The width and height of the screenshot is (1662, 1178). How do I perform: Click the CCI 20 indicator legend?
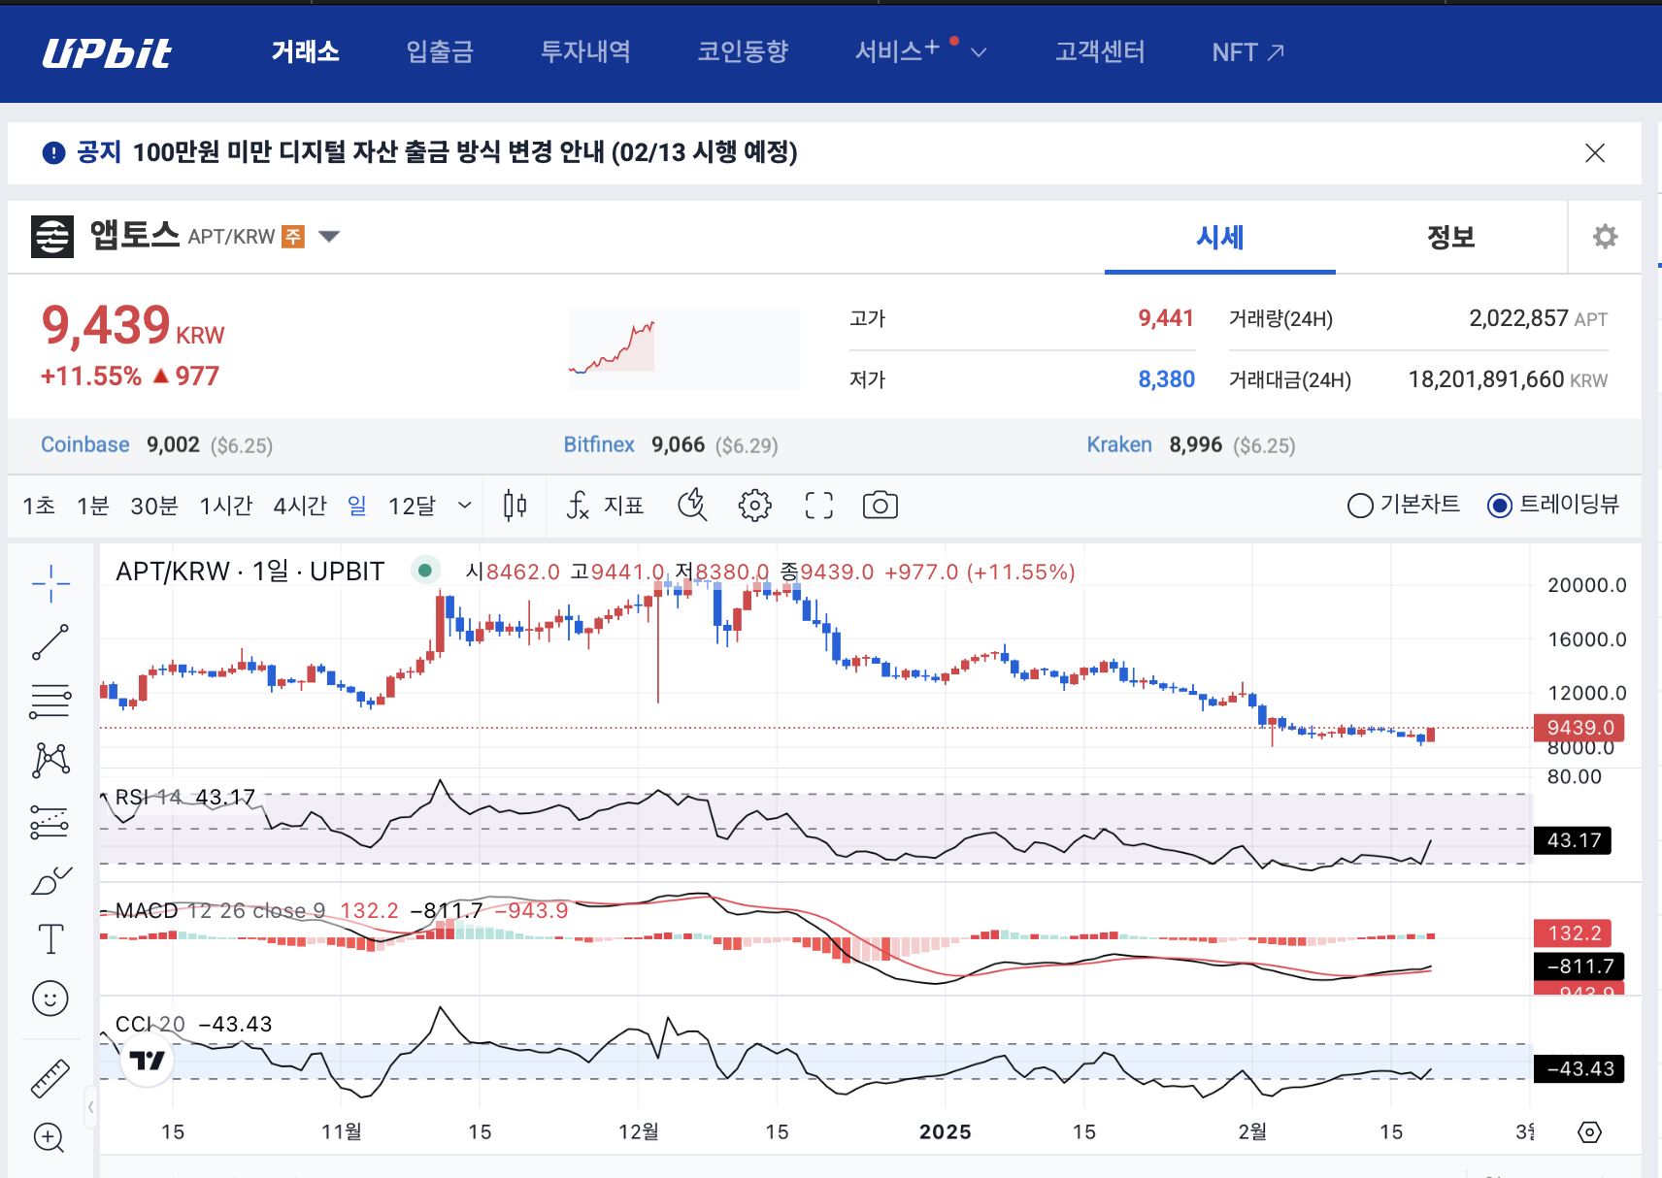(150, 1024)
